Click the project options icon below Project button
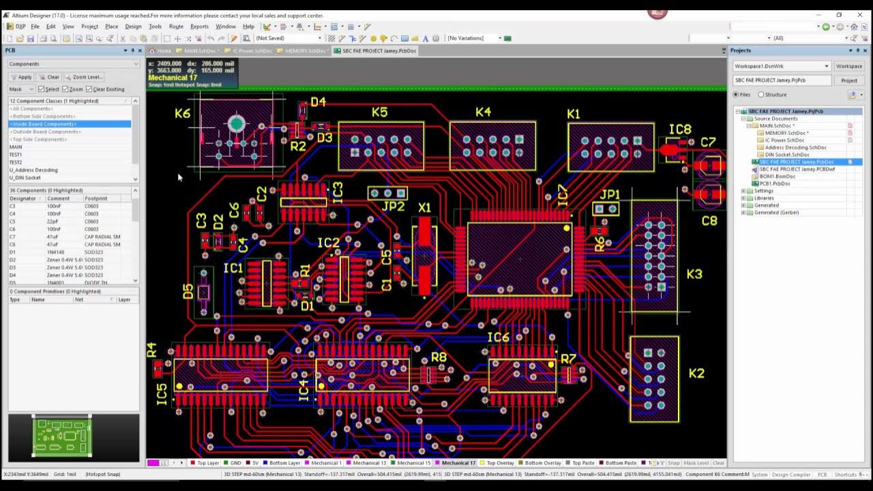Image resolution: width=873 pixels, height=491 pixels. pos(853,95)
